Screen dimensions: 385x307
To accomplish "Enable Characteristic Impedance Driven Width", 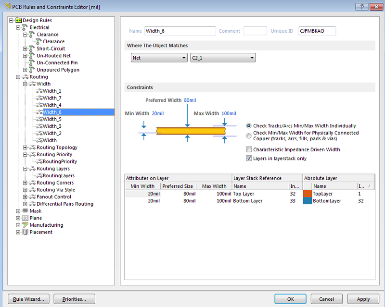I will point(249,150).
